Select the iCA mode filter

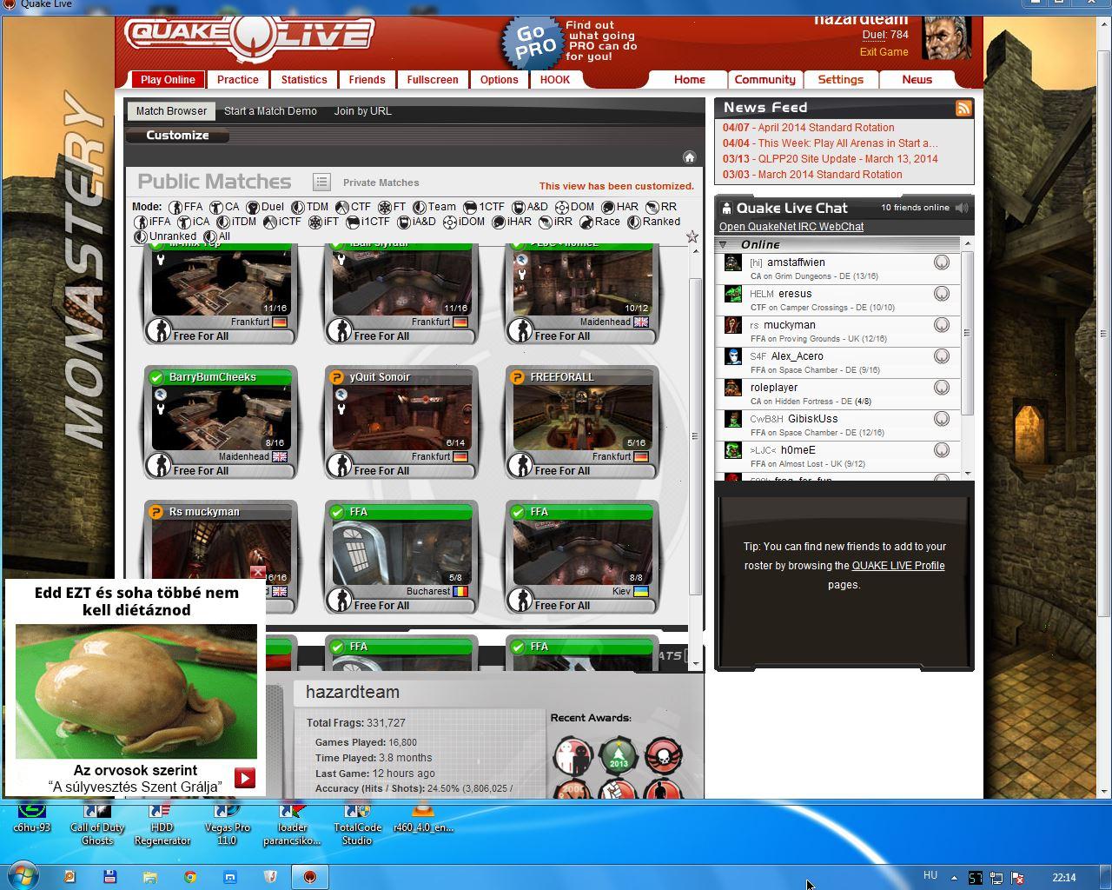click(194, 222)
